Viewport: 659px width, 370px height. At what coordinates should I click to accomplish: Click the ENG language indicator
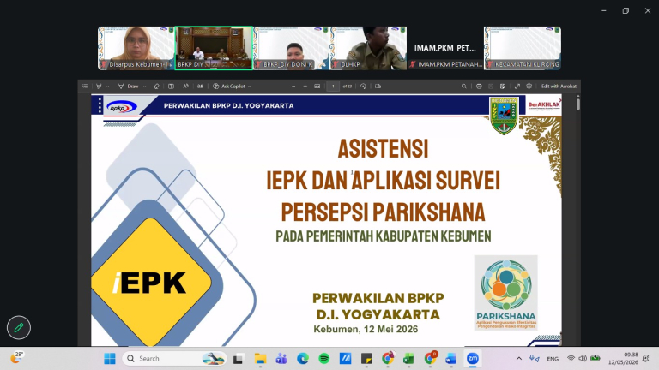[x=553, y=359]
